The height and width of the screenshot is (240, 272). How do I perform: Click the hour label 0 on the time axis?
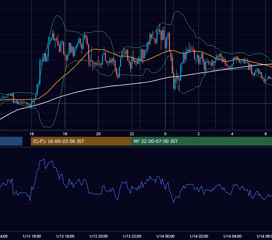point(165,134)
